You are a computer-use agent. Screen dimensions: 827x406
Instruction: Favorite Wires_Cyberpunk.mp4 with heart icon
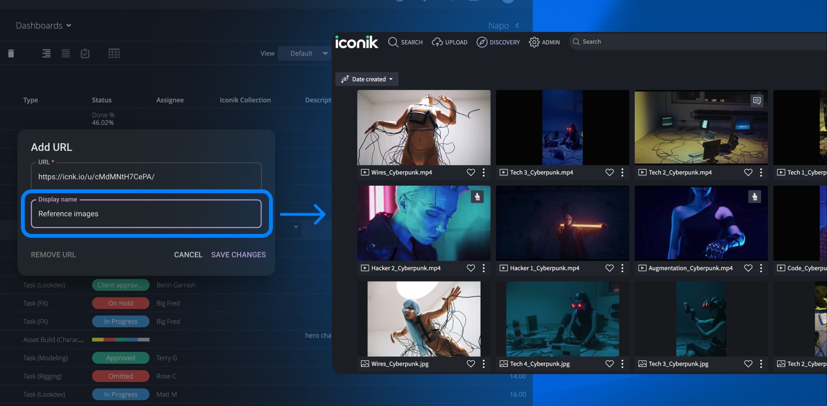pos(471,172)
